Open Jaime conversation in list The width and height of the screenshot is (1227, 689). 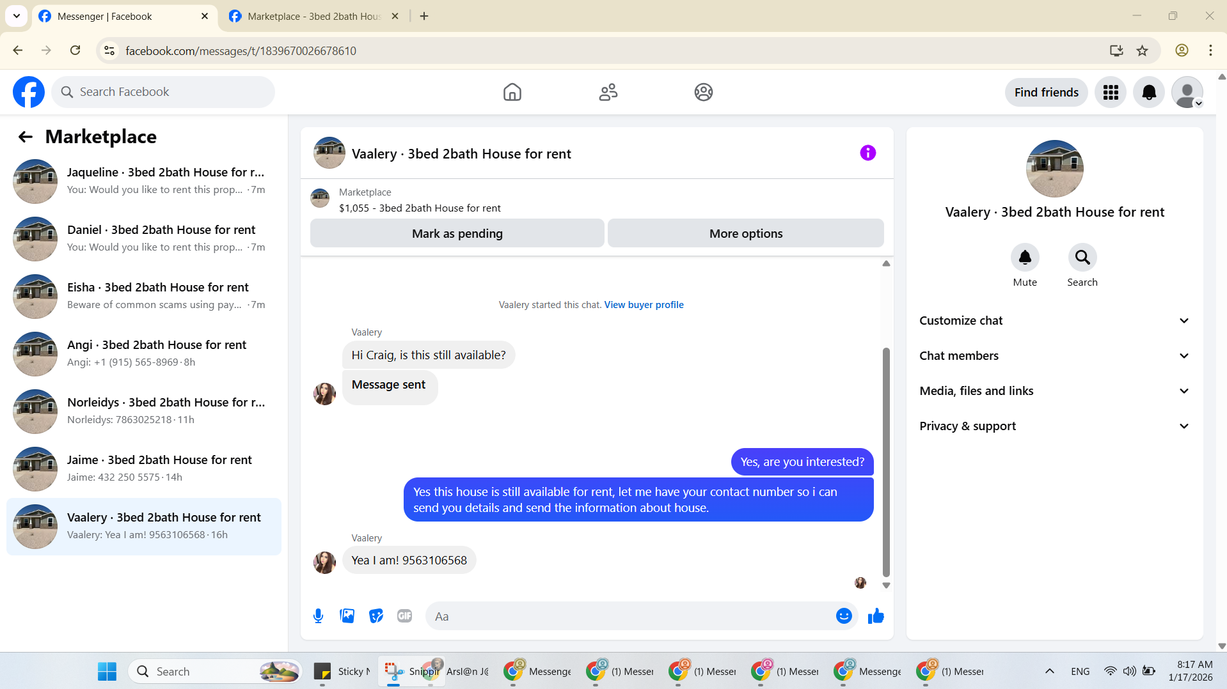(144, 469)
